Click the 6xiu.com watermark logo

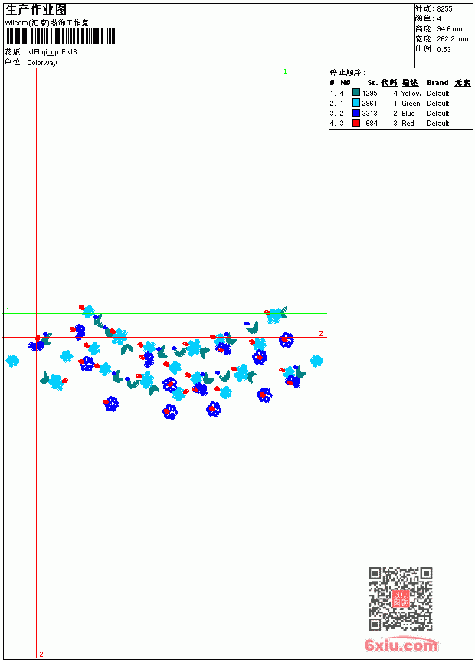(x=401, y=645)
